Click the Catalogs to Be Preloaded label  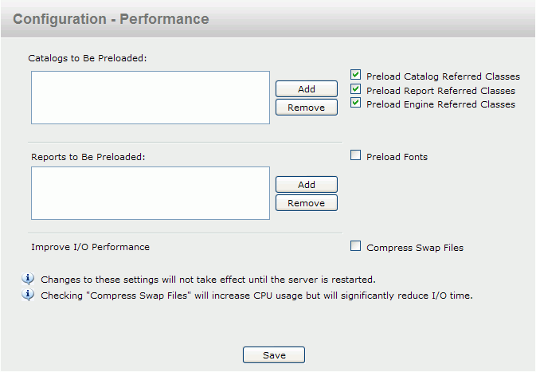(87, 58)
